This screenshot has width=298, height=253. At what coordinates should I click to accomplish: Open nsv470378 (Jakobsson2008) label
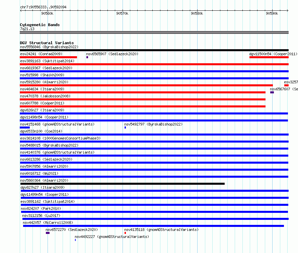pyautogui.click(x=45, y=96)
